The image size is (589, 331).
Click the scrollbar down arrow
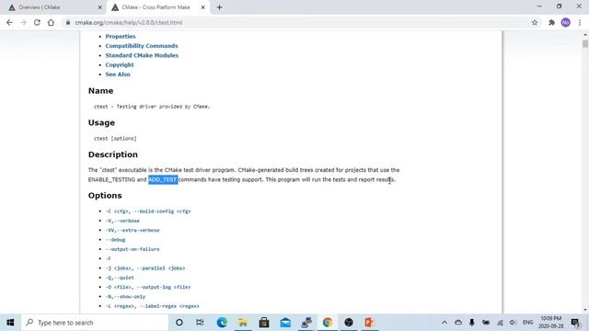[x=585, y=310]
